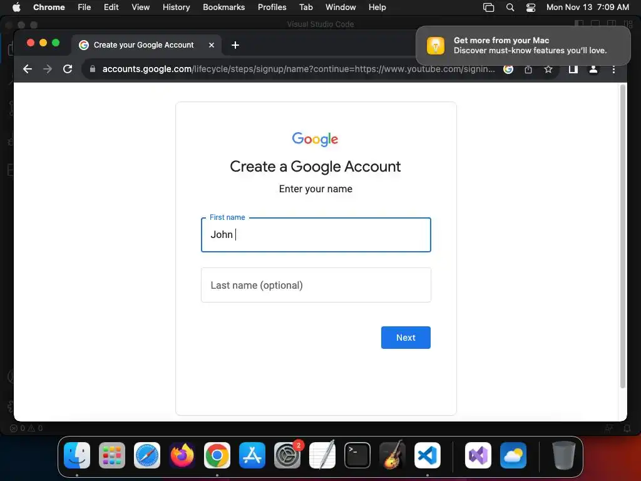The width and height of the screenshot is (641, 481).
Task: Open the cloud app in the dock
Action: coord(513,455)
